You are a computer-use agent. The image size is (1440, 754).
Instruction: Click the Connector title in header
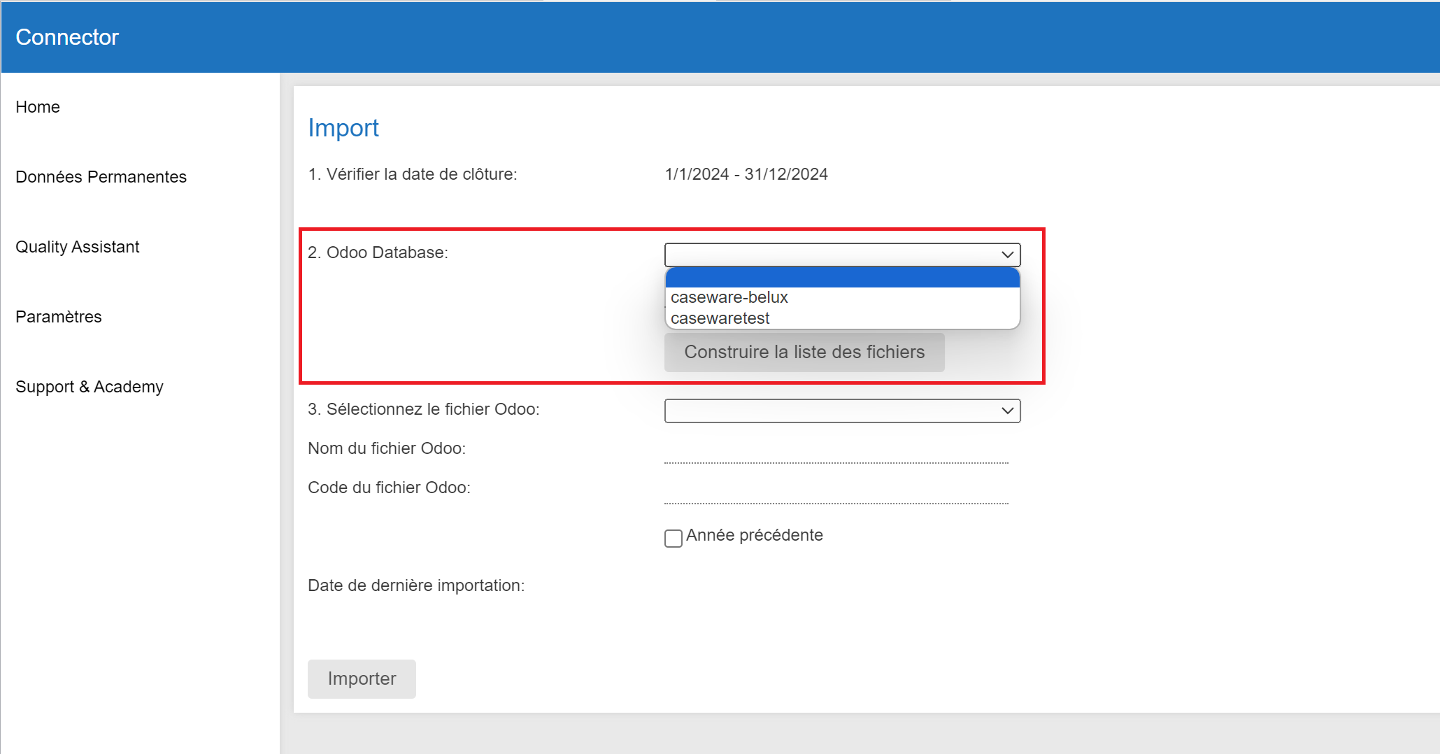(x=67, y=37)
